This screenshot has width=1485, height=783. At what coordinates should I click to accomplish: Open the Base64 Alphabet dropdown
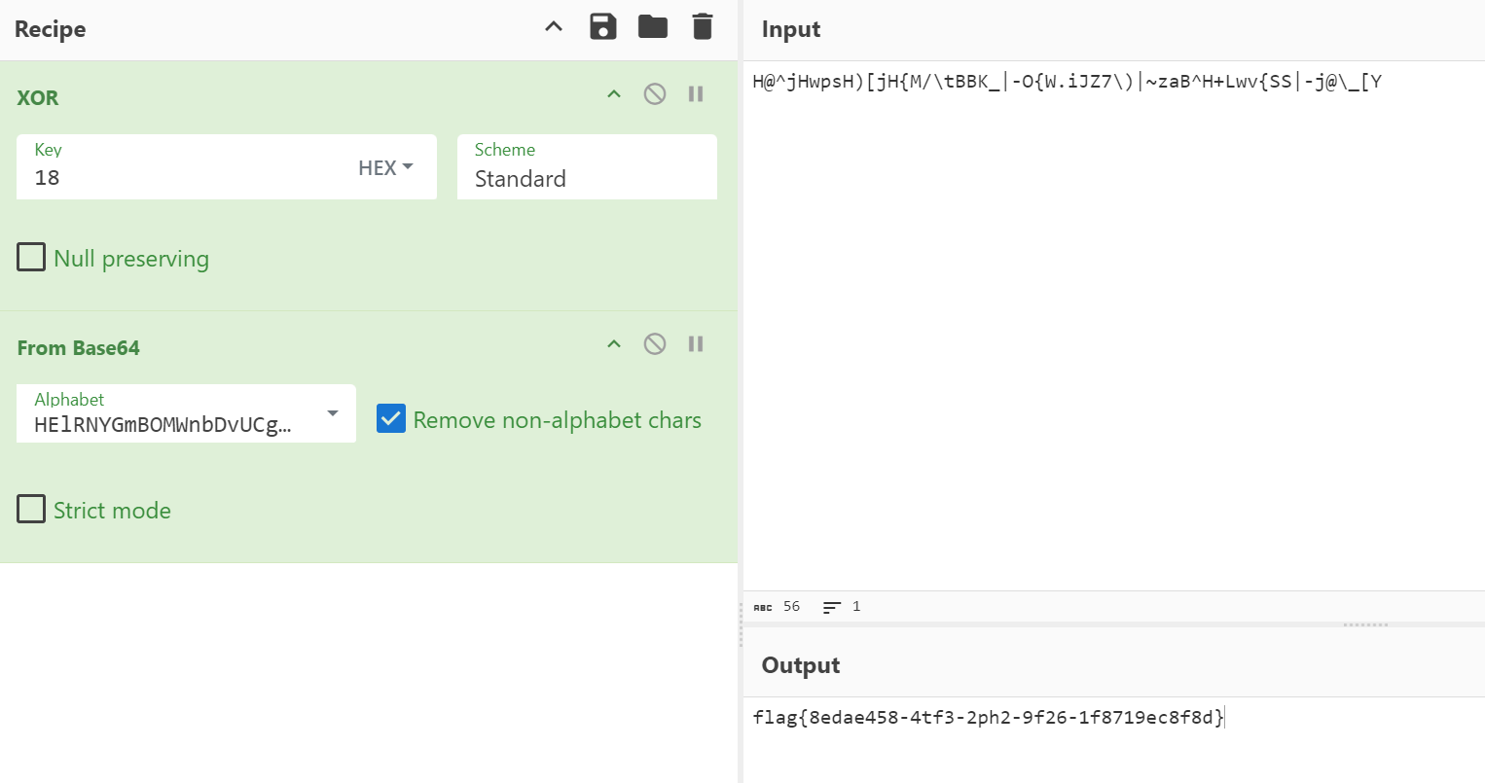(333, 414)
